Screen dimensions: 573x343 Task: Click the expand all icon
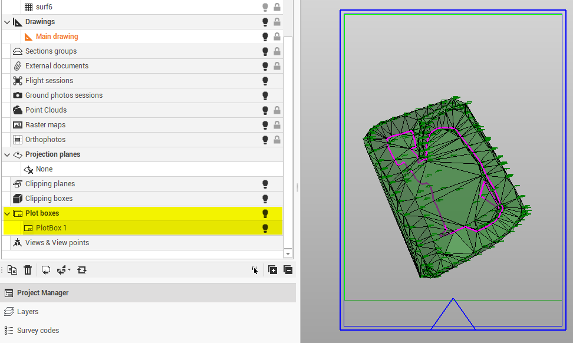(272, 270)
